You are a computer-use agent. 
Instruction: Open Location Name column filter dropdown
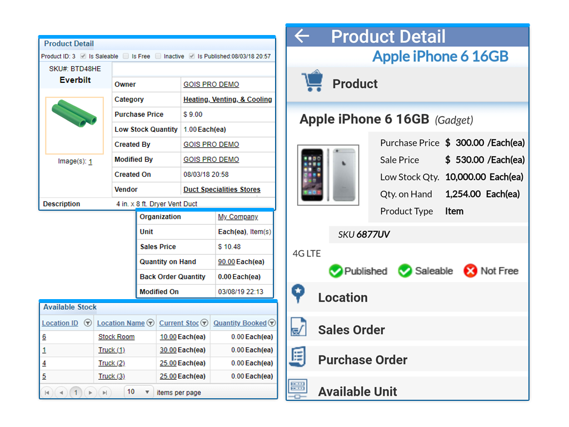[150, 323]
